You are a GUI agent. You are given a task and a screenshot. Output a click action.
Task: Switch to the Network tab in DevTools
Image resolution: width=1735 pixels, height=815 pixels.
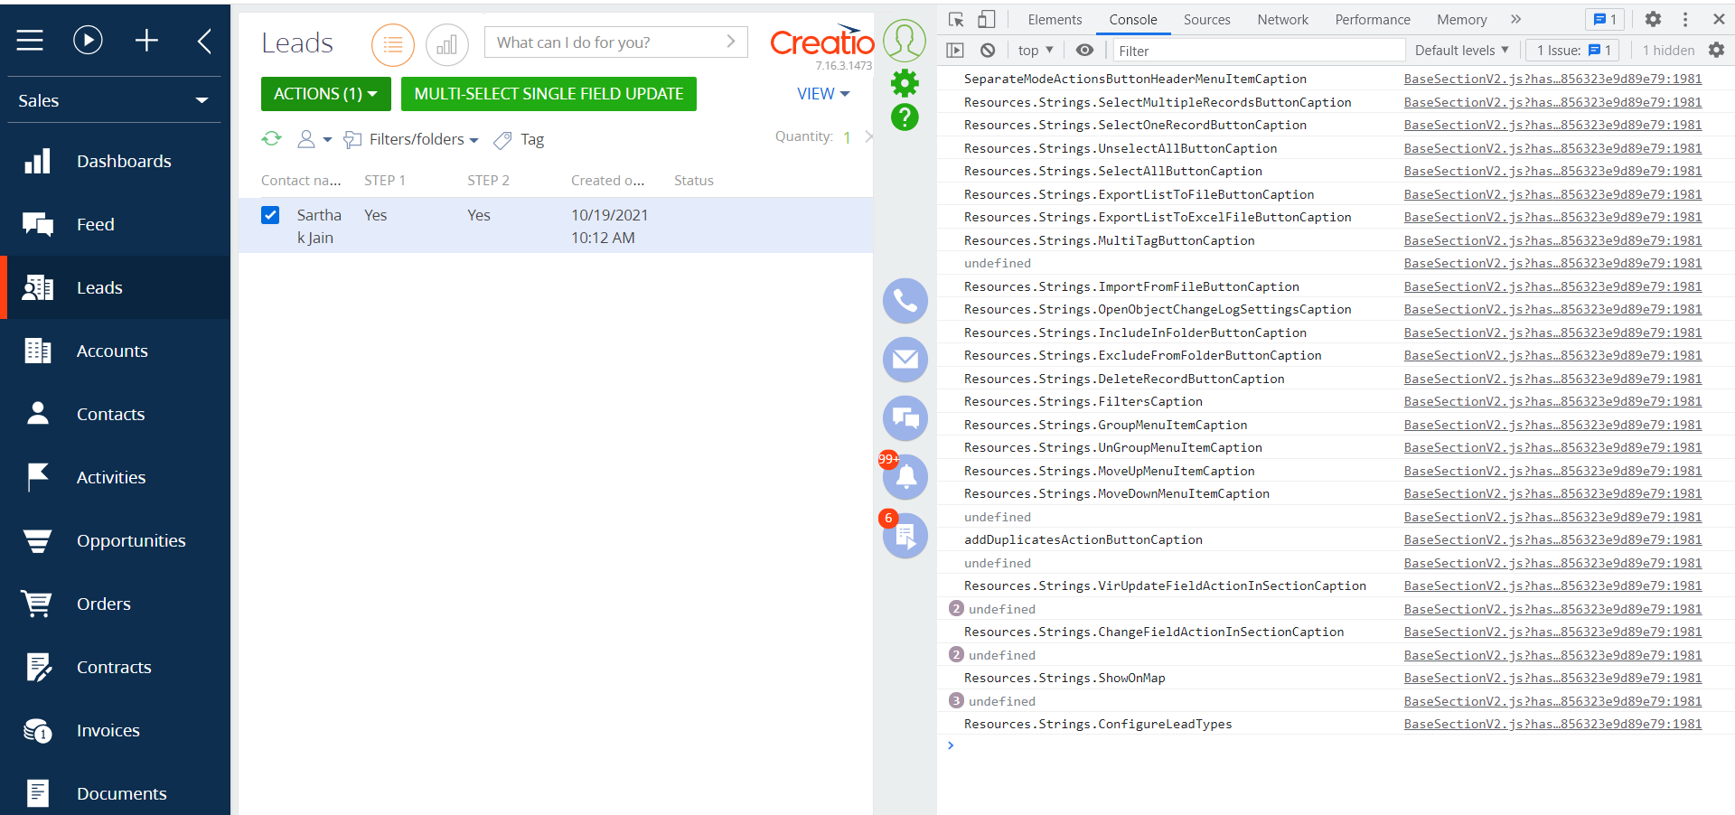click(1282, 19)
